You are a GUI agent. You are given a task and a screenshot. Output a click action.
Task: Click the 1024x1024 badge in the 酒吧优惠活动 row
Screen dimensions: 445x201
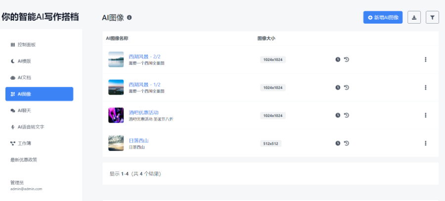click(x=273, y=115)
